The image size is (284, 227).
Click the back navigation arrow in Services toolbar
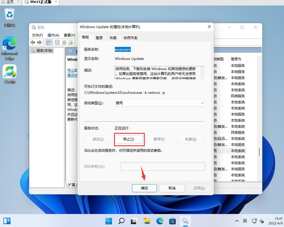click(32, 42)
